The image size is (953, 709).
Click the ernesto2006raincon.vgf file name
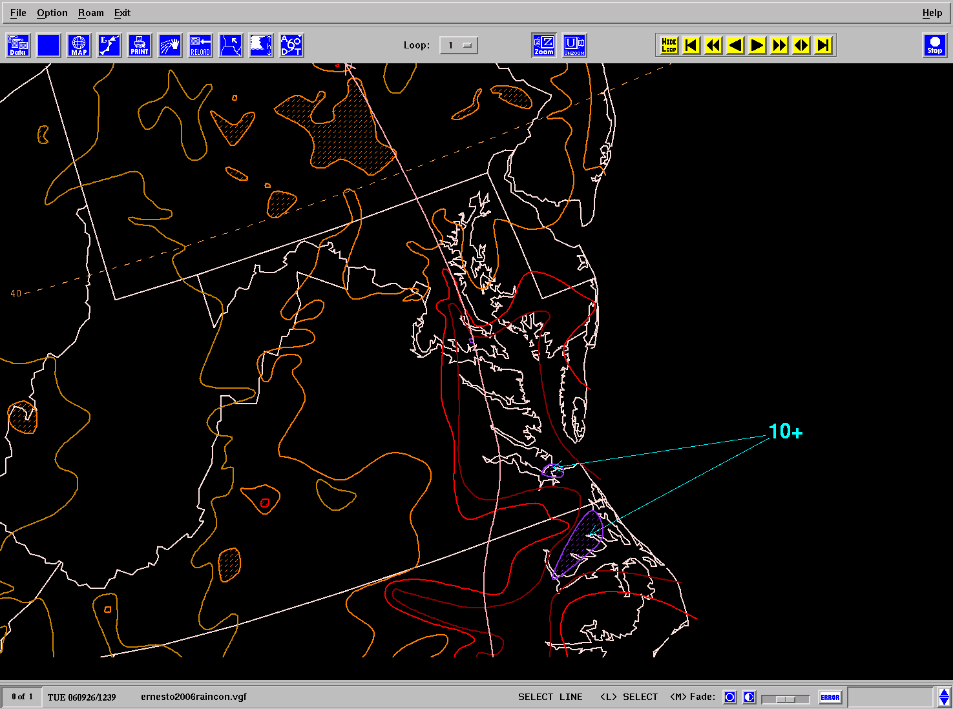coord(194,697)
